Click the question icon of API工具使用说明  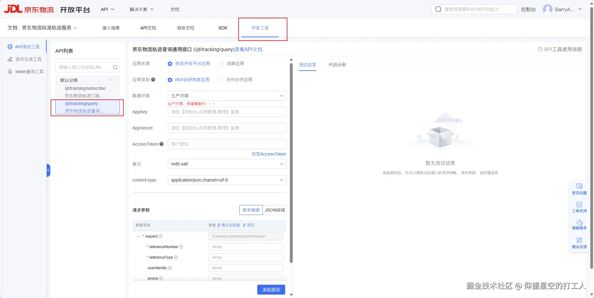[540, 49]
